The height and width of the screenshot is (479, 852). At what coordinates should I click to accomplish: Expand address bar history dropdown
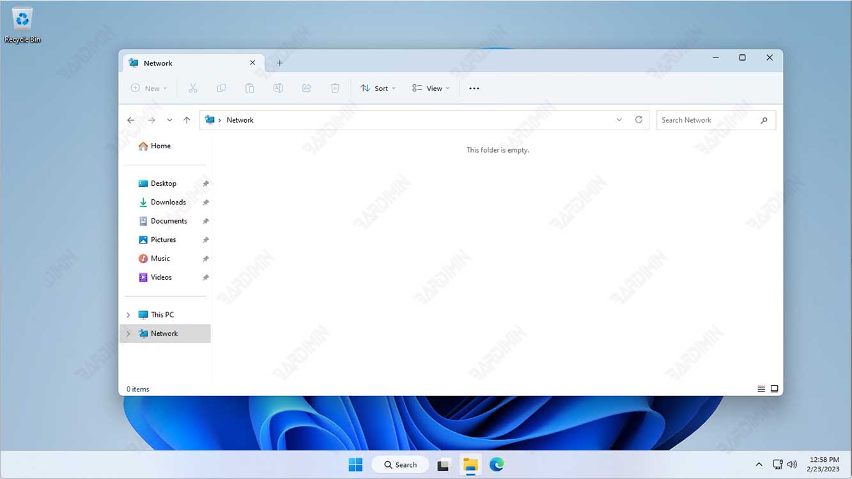[x=619, y=119]
